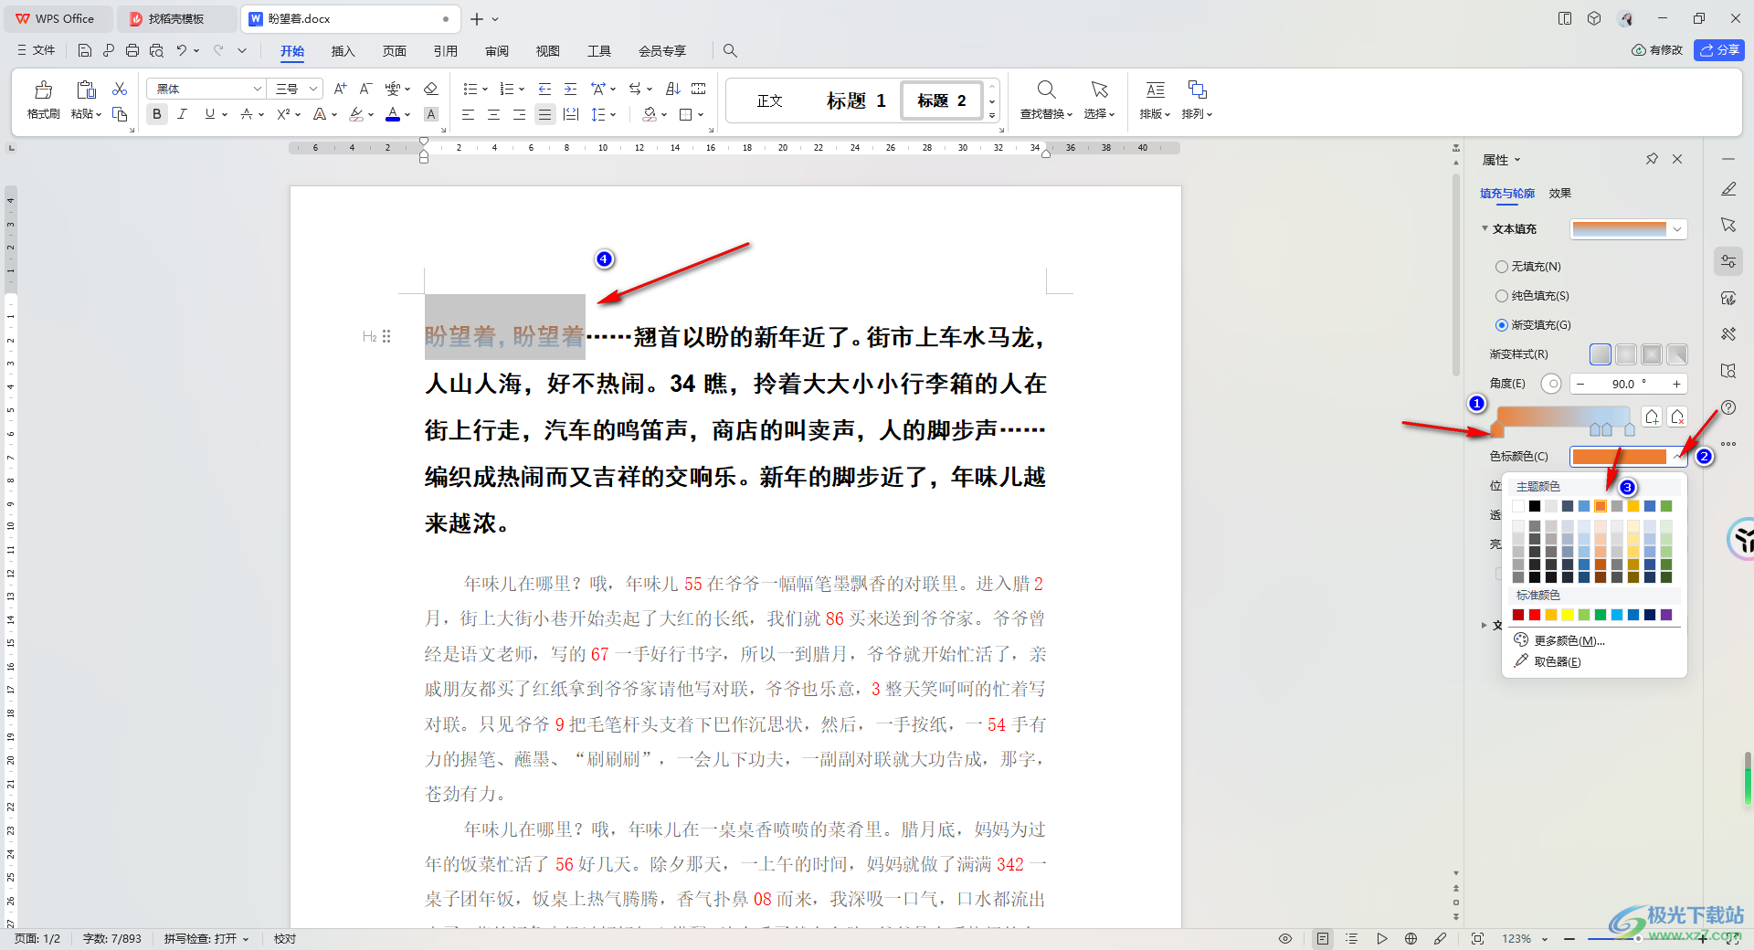Click the print icon in quick toolbar
Image resolution: width=1754 pixels, height=950 pixels.
tap(132, 50)
